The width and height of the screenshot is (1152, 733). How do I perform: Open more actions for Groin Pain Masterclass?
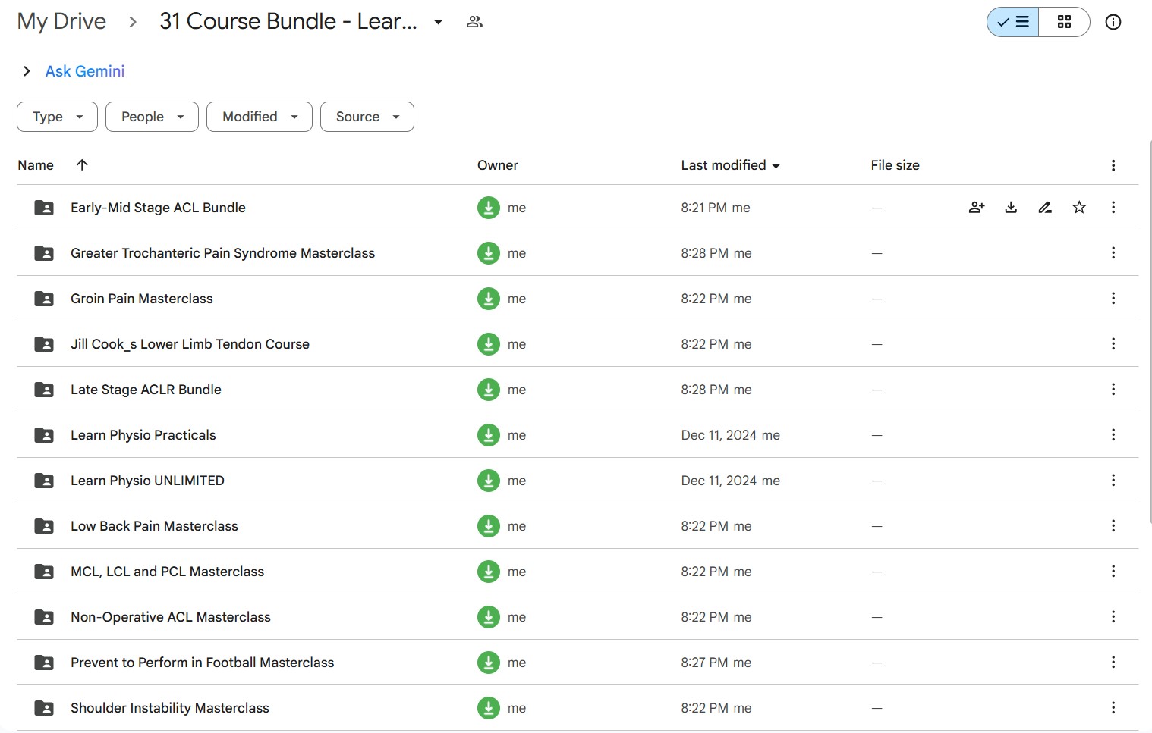[x=1113, y=299]
